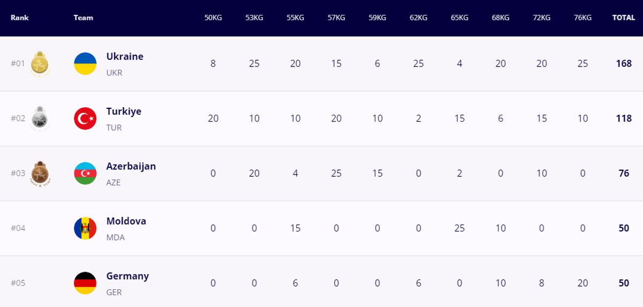Click the Germany flag icon

tap(85, 283)
